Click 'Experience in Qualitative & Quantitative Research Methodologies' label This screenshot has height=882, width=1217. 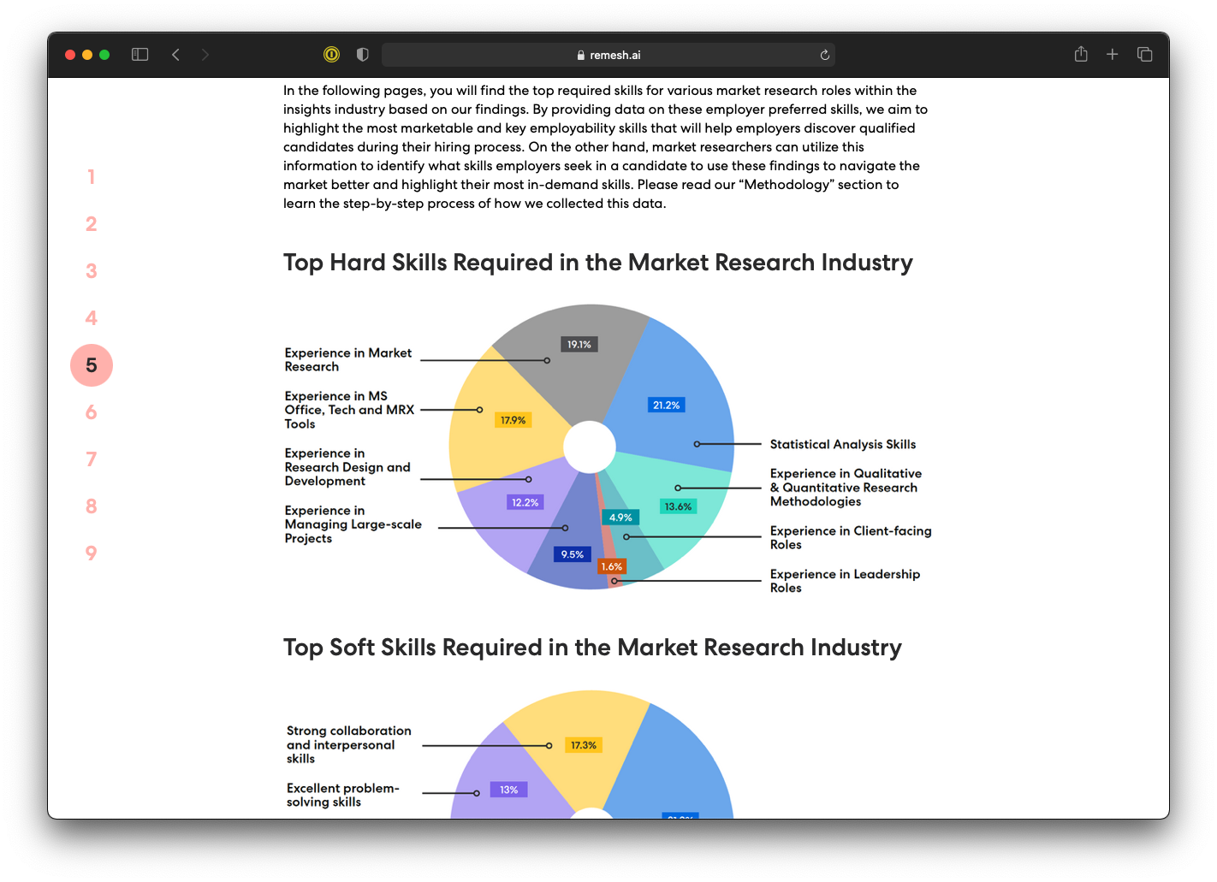pyautogui.click(x=846, y=488)
